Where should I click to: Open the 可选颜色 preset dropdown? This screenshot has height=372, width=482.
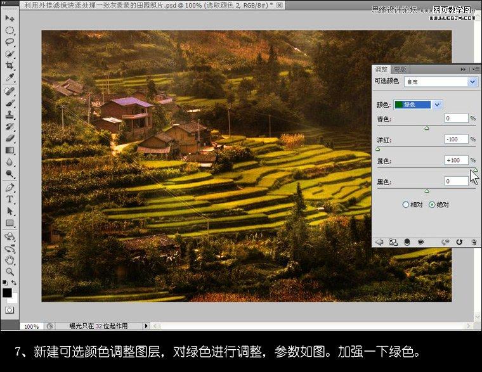(x=472, y=82)
